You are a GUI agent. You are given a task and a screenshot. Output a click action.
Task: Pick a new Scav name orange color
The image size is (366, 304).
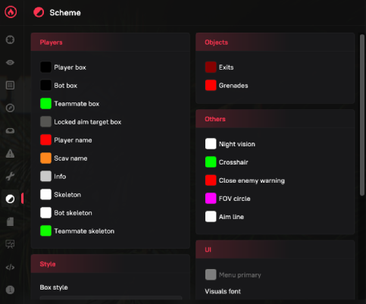45,158
